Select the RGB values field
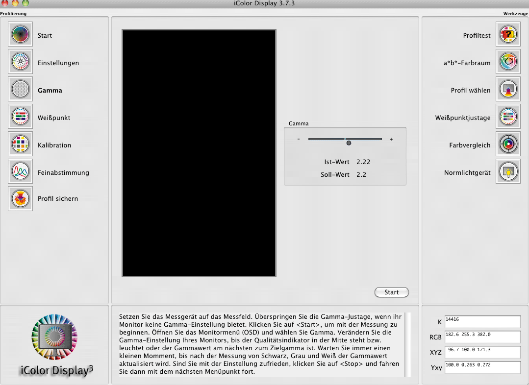The height and width of the screenshot is (385, 529). tap(482, 337)
